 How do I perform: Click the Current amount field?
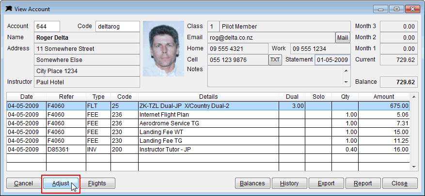399,60
